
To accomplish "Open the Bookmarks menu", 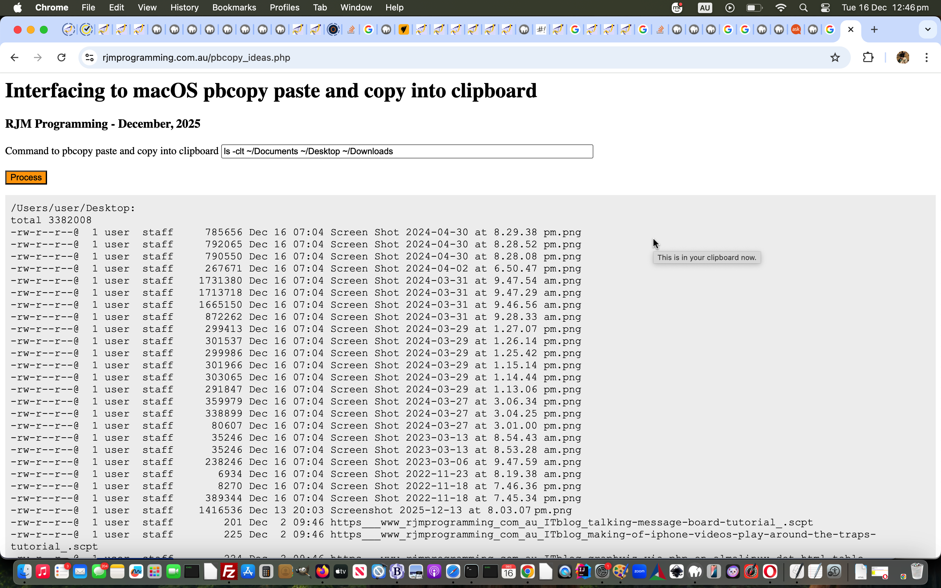I will [x=234, y=8].
